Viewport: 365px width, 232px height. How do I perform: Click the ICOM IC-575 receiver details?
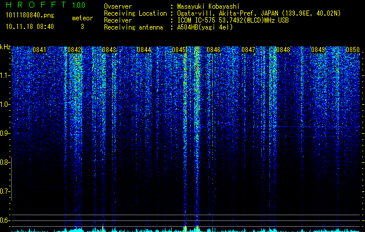click(x=233, y=20)
